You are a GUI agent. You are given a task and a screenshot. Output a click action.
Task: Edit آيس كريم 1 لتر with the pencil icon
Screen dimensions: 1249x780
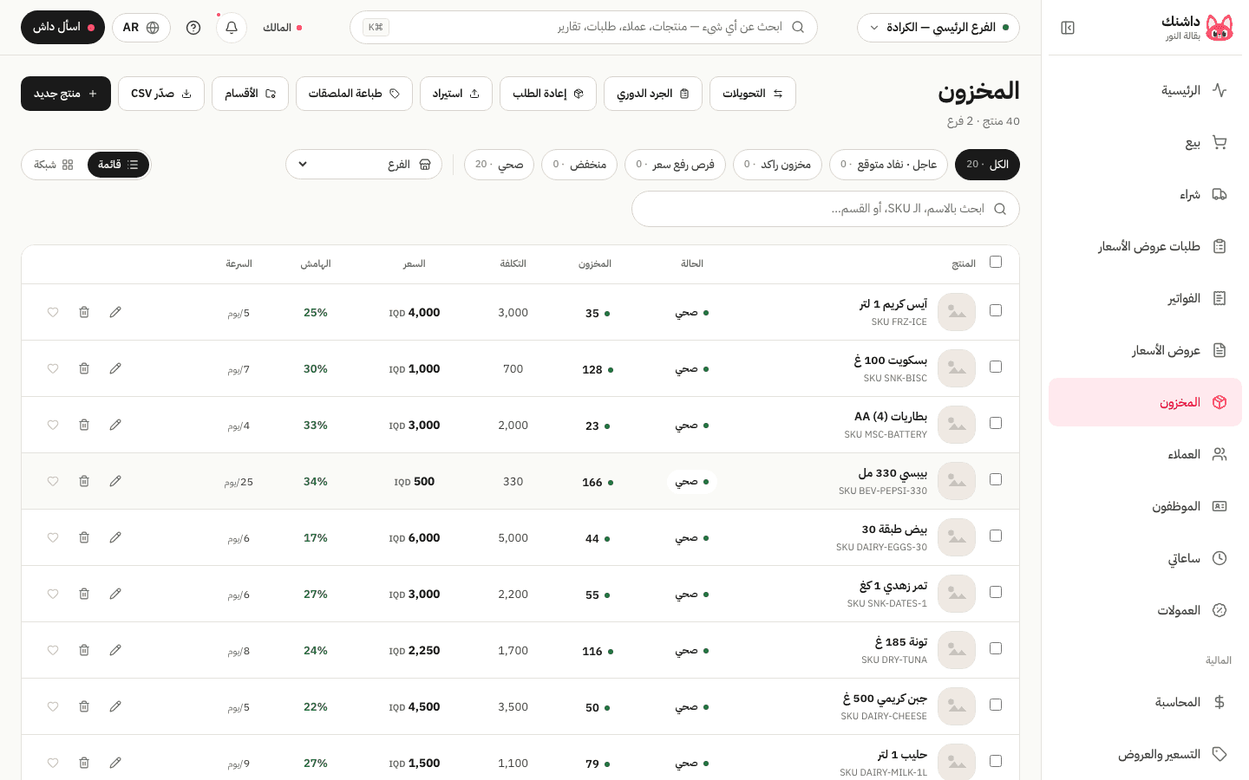(115, 312)
